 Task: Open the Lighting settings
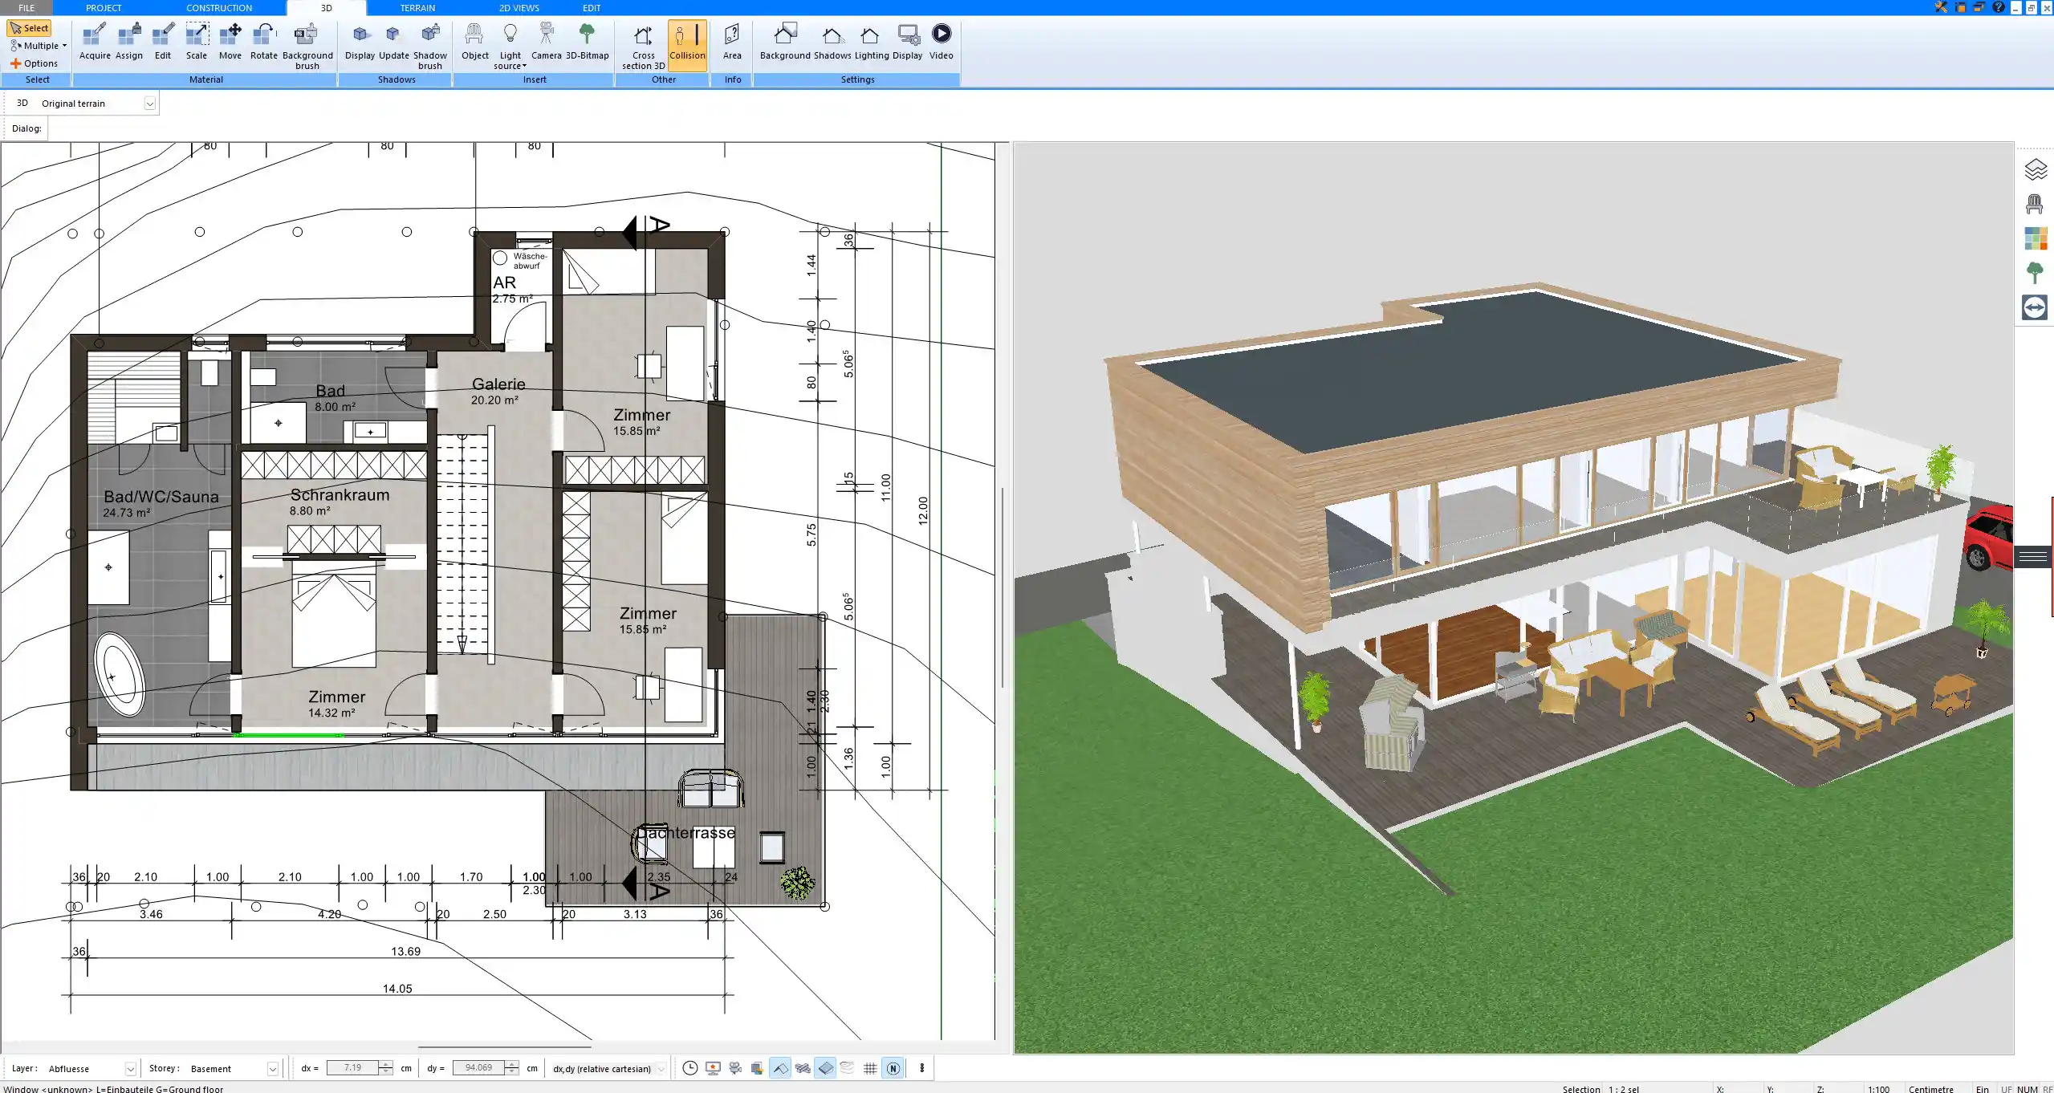coord(869,40)
